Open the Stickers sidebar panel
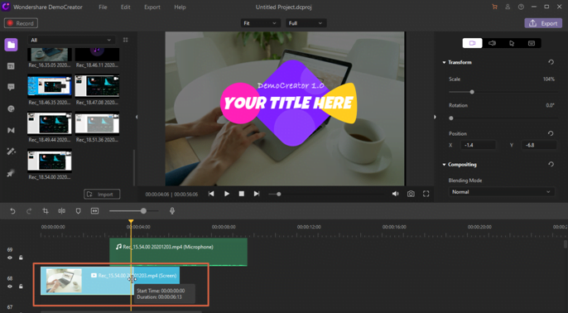 (x=11, y=108)
